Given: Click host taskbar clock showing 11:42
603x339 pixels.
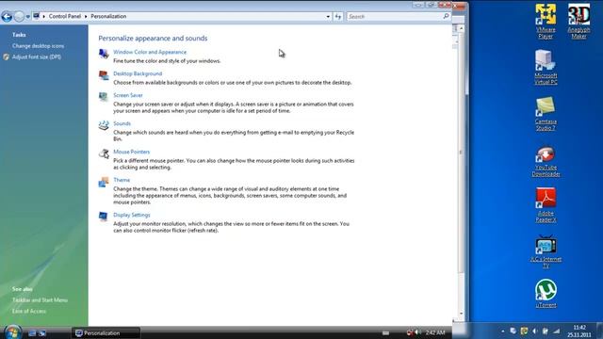Looking at the screenshot, I should [x=579, y=331].
